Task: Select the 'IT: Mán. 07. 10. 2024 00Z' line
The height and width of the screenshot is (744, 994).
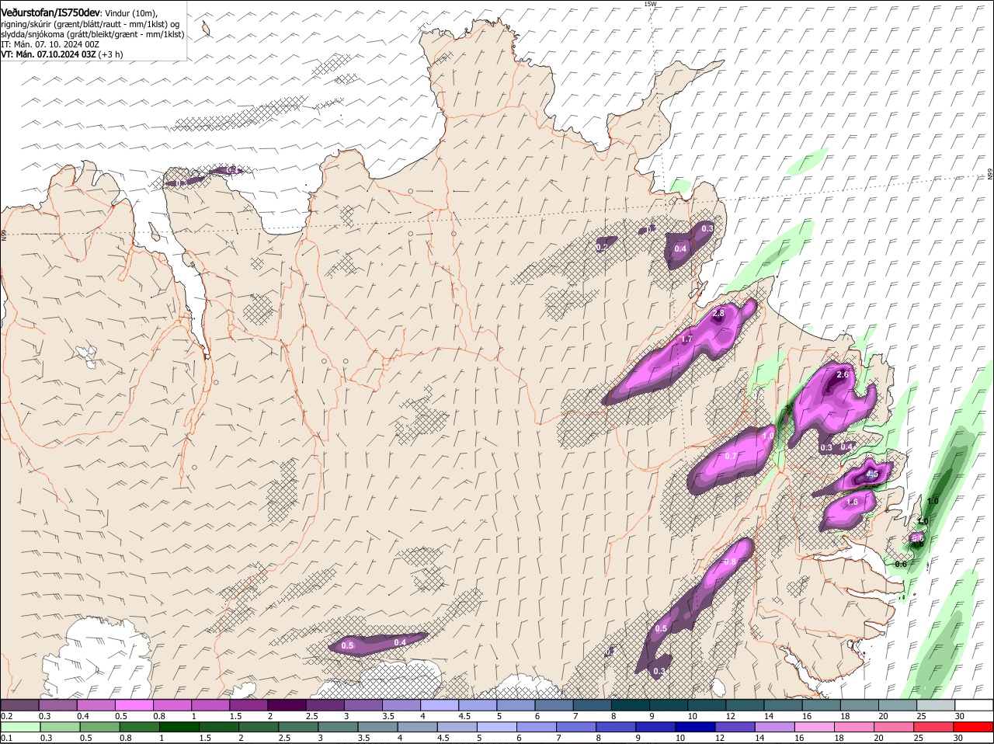Action: click(x=50, y=44)
